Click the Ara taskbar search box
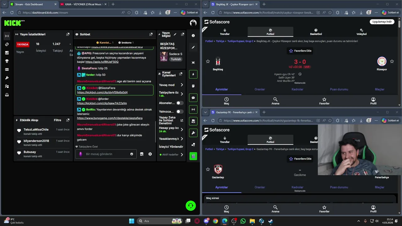402x226 pixels. point(160,221)
